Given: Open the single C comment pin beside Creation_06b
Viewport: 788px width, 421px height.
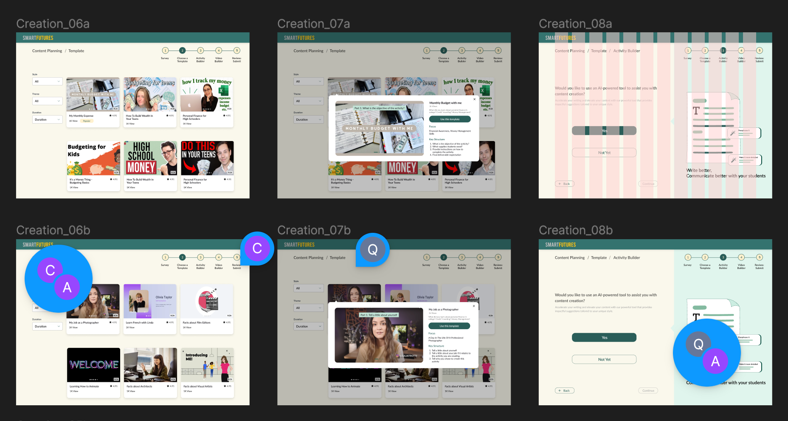Looking at the screenshot, I should coord(257,249).
